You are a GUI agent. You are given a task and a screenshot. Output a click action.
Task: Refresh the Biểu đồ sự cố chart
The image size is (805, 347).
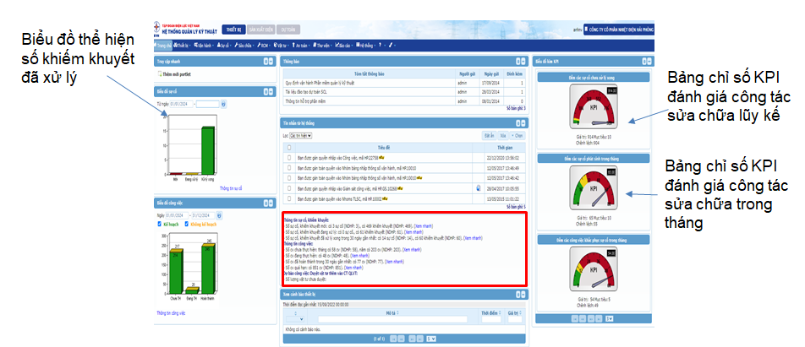tap(223, 104)
